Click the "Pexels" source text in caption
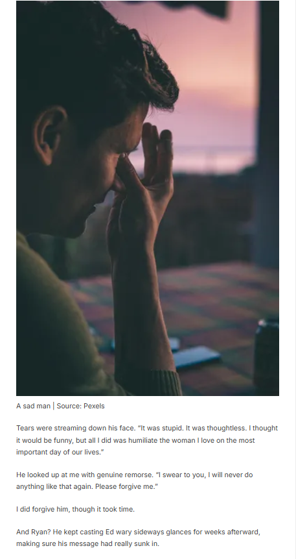Screen dimensions: 296x559 94,406
